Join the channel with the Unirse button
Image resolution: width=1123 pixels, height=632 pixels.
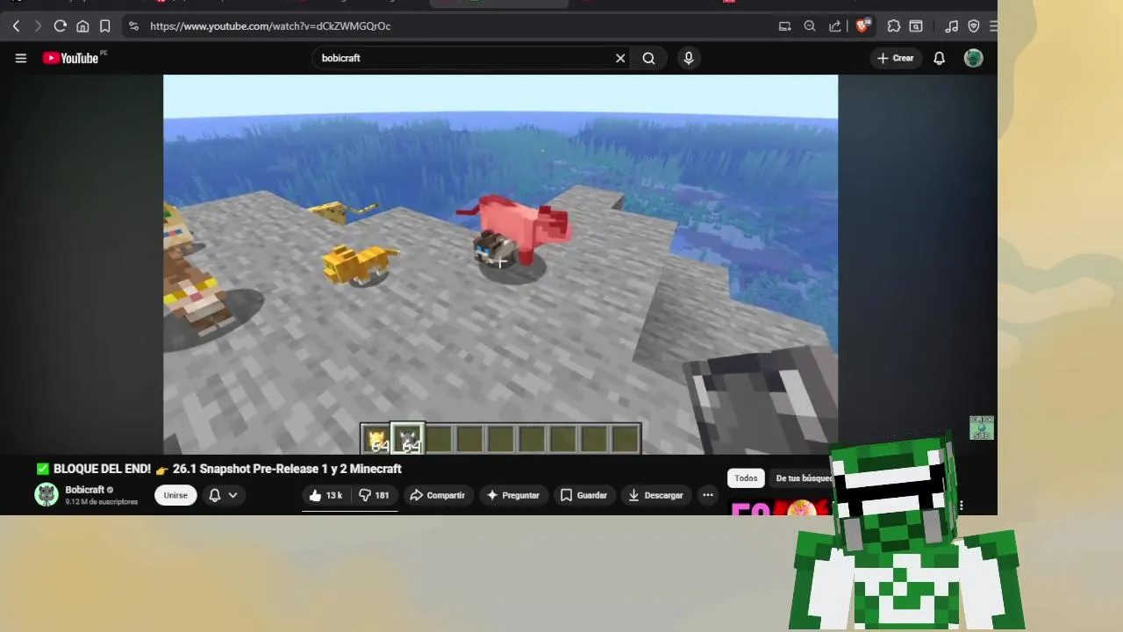pyautogui.click(x=175, y=495)
